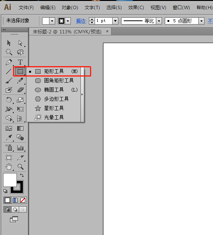This screenshot has width=213, height=235.
Task: Open the 编辑(E) menu
Action: point(48,7)
